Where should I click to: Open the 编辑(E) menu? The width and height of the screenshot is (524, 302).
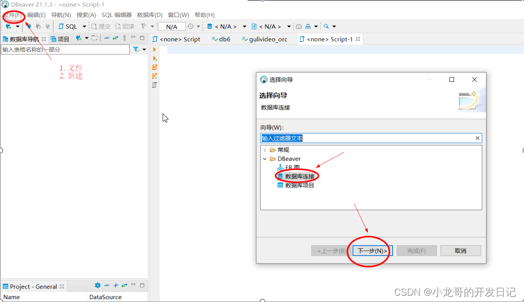click(x=36, y=15)
